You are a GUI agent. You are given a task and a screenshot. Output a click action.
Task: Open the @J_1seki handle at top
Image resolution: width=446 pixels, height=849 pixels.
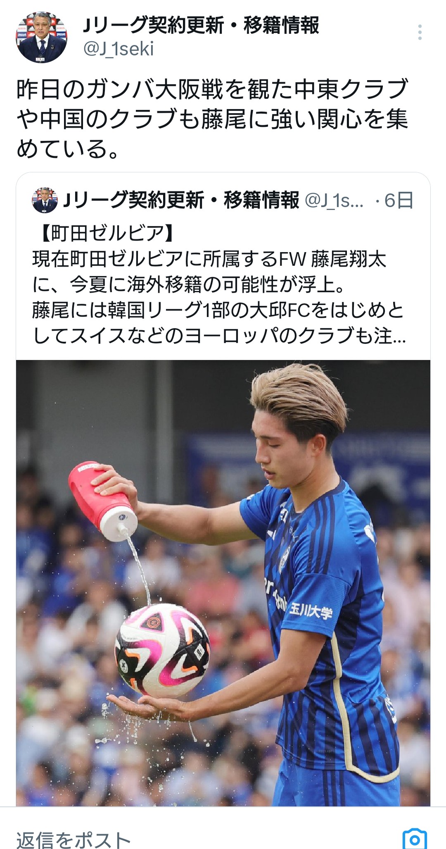point(119,49)
